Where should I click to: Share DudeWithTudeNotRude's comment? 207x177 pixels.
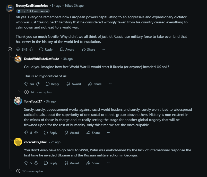pyautogui.click(x=95, y=84)
